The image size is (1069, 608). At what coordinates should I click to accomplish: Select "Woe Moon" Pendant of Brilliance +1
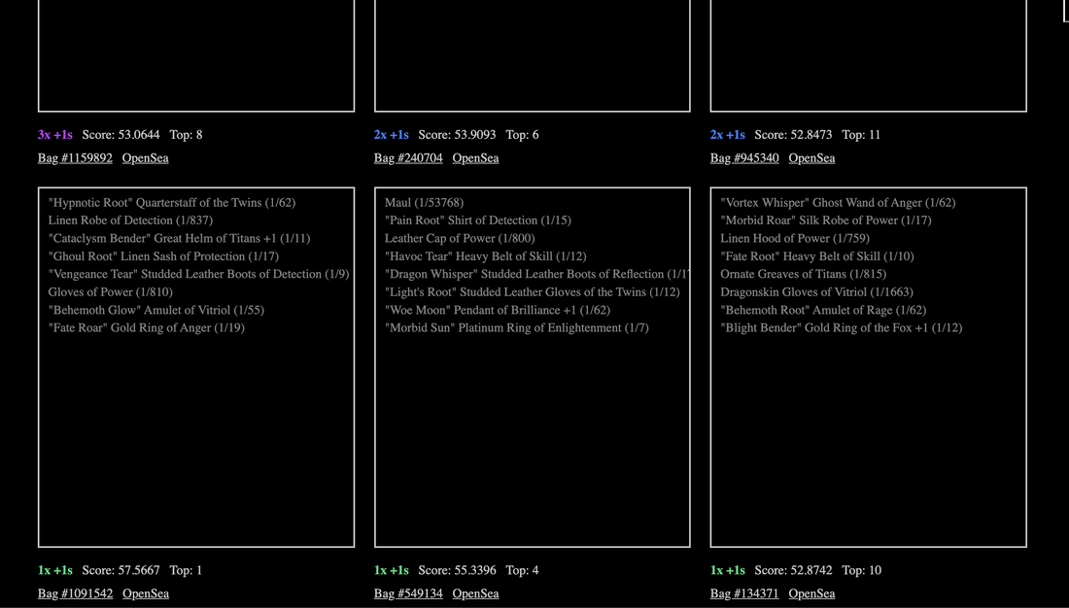tap(498, 310)
